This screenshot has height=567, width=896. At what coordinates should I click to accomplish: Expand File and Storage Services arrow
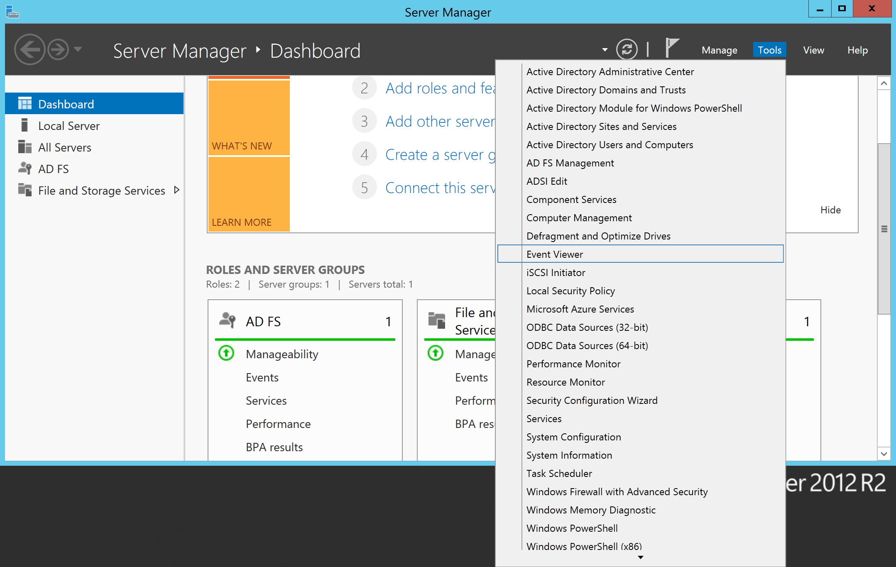tap(177, 190)
